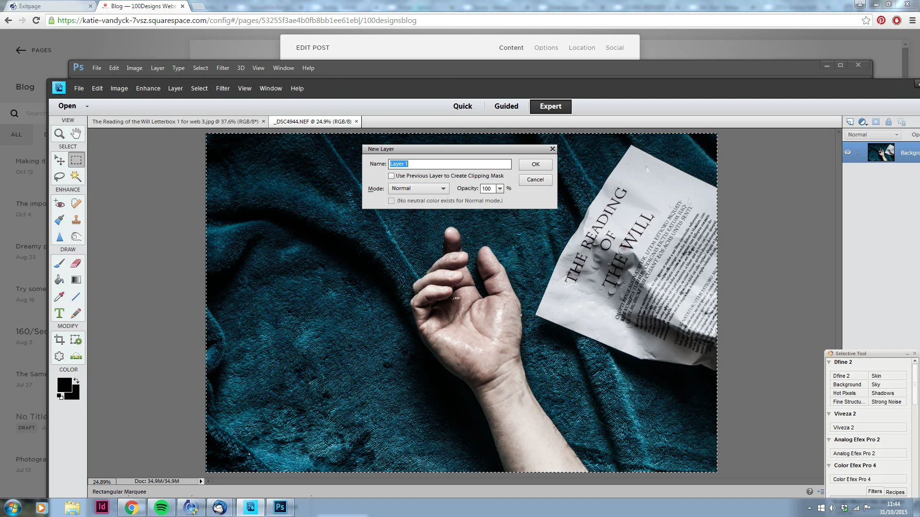Select the Type tool

[x=59, y=313]
